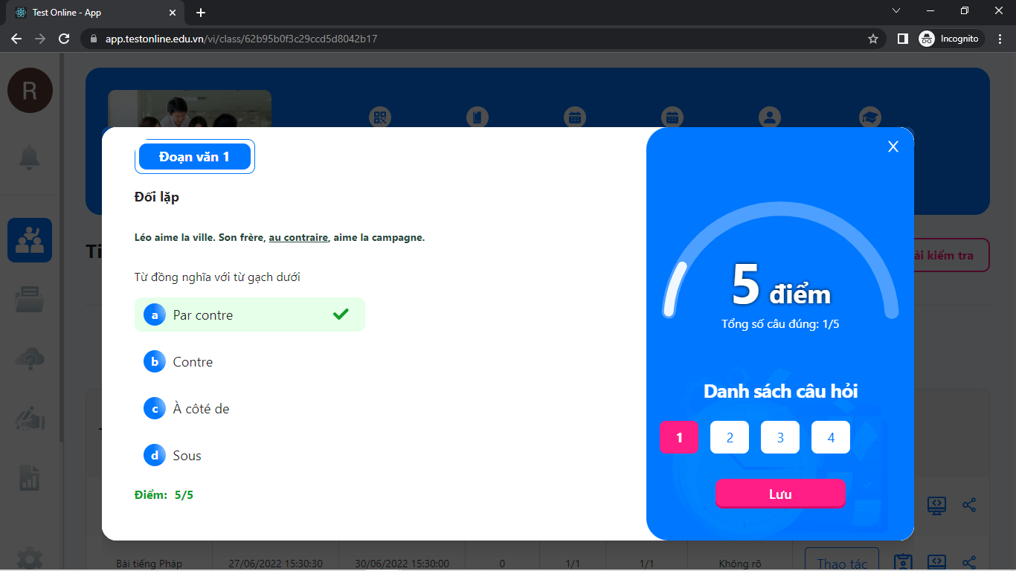Click the graduation cap banner icon
This screenshot has width=1016, height=571.
[869, 117]
